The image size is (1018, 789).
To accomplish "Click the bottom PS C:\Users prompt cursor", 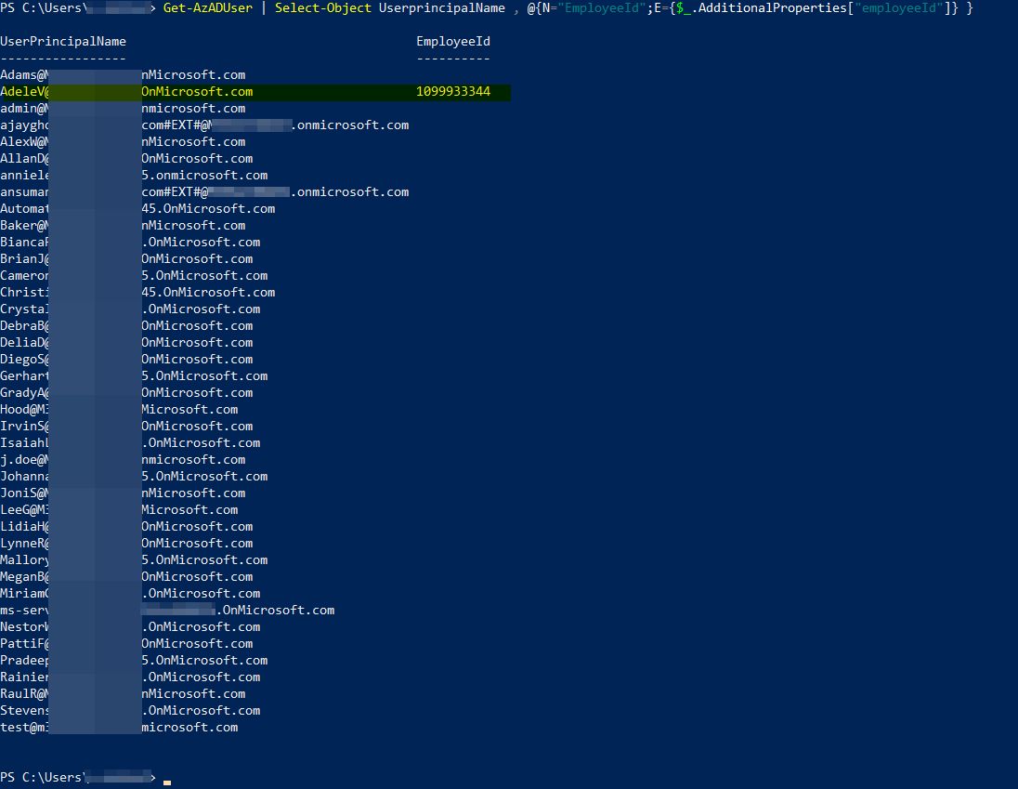I will 167,782.
